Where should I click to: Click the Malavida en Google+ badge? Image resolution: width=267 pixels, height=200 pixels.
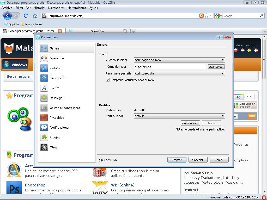click(245, 105)
